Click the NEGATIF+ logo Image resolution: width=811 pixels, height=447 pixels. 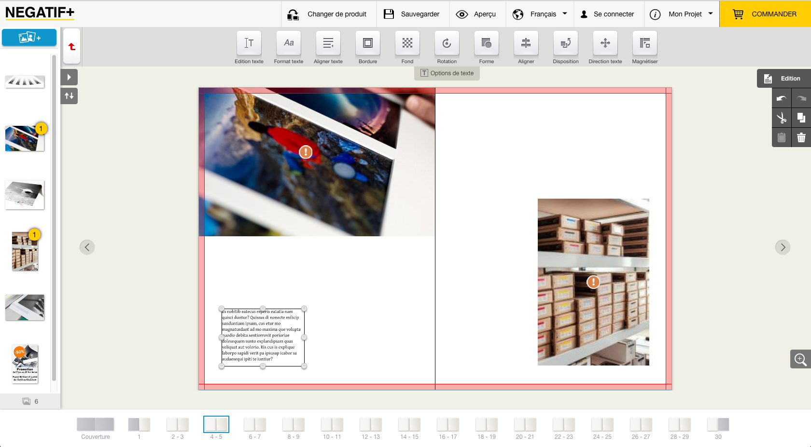pos(40,13)
